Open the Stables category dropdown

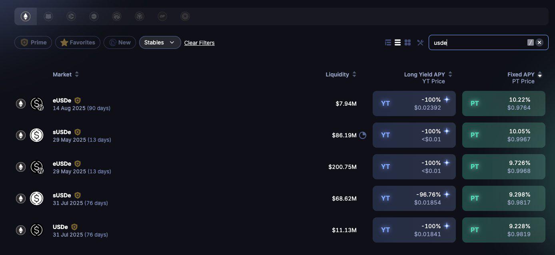pos(160,42)
